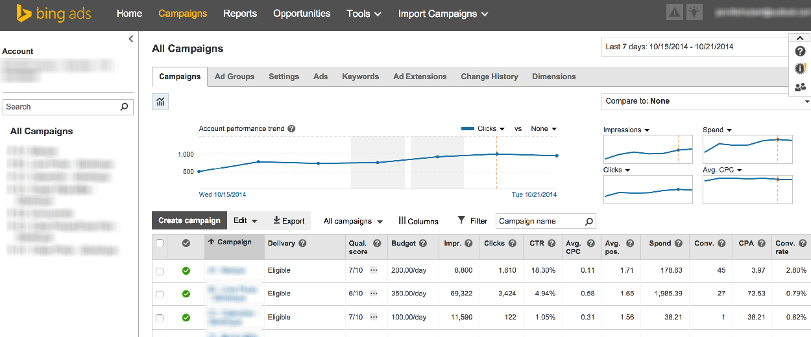The height and width of the screenshot is (337, 811).
Task: Open the Edit dropdown button
Action: 246,220
